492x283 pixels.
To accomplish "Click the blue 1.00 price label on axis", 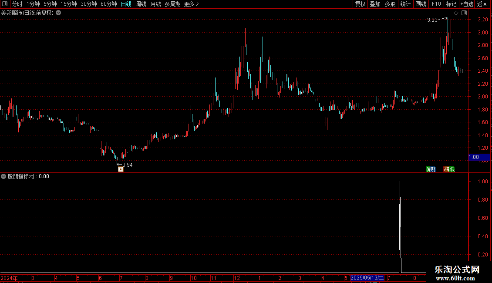I will [479, 157].
